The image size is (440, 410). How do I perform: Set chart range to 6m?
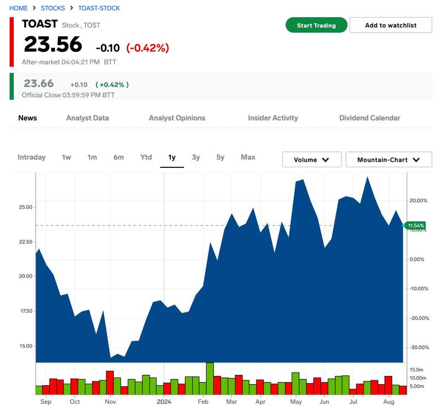[118, 157]
